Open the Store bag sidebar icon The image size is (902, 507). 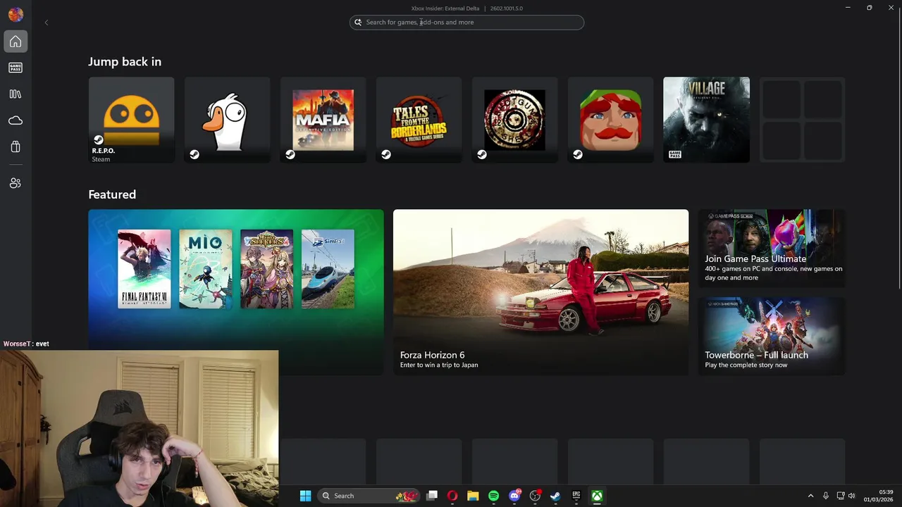pyautogui.click(x=16, y=146)
